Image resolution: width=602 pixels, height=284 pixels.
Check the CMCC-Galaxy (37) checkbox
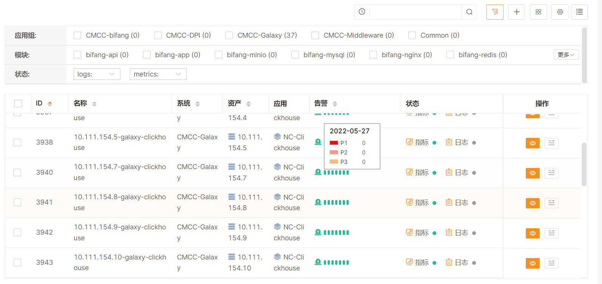coord(229,35)
